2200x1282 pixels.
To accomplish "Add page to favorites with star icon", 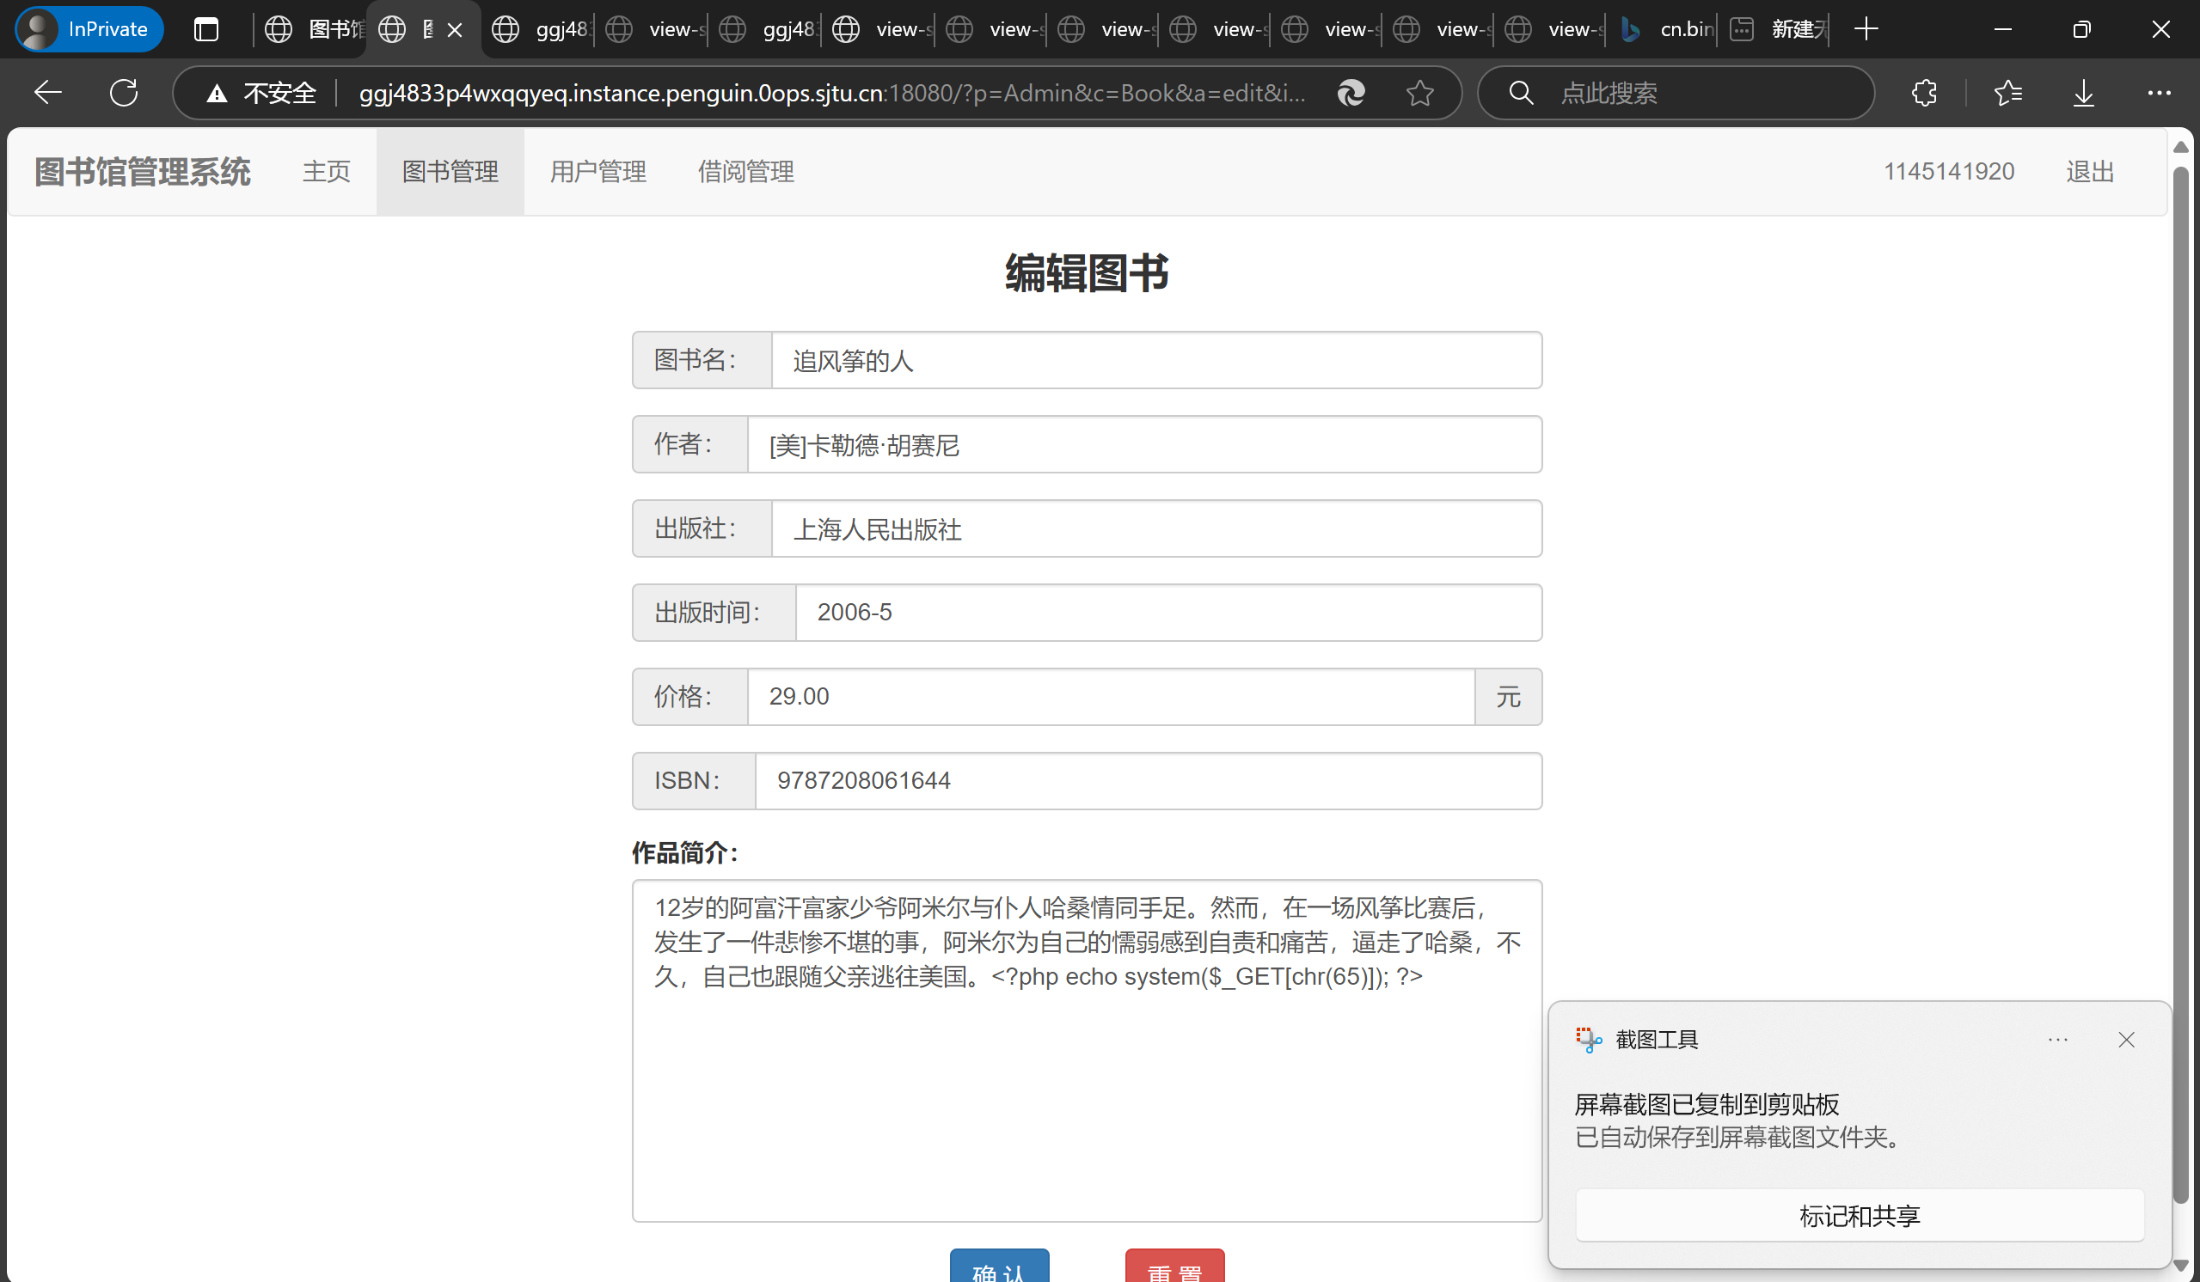I will click(x=1419, y=93).
